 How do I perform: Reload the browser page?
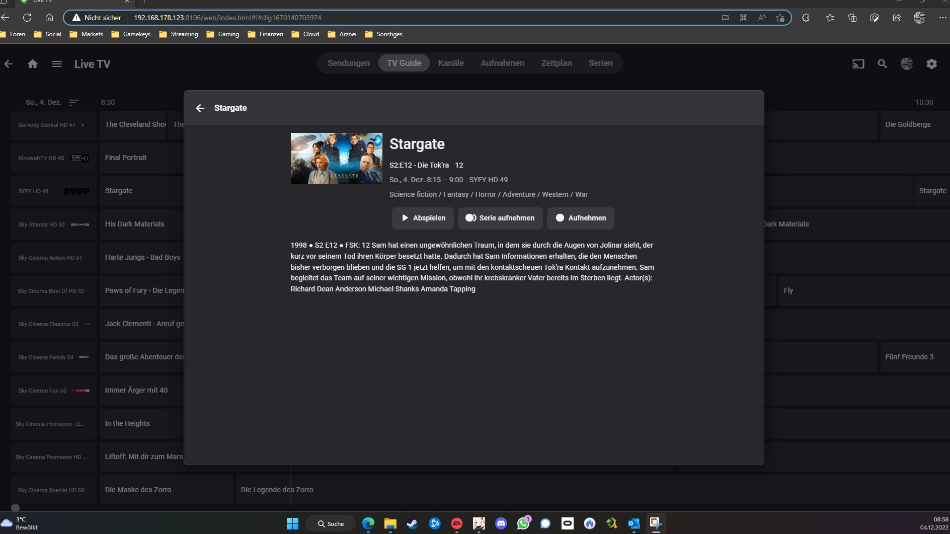(x=27, y=18)
